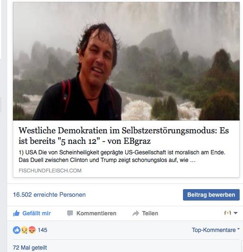Open the 16.502 erreichte Personen link
The image size is (243, 252).
[49, 195]
